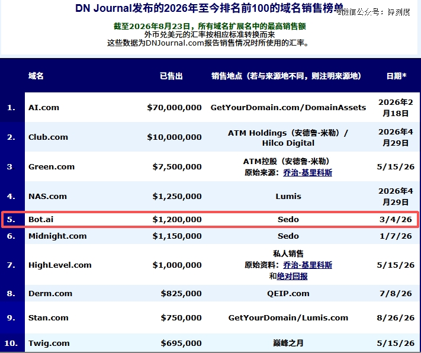
Task: Click the QEIP.com sales venue
Action: (288, 293)
